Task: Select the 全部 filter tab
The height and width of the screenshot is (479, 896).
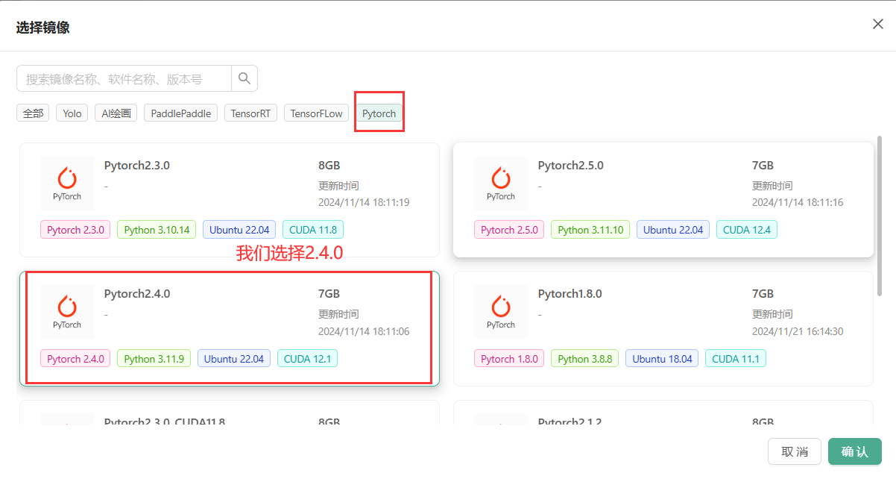Action: point(33,113)
